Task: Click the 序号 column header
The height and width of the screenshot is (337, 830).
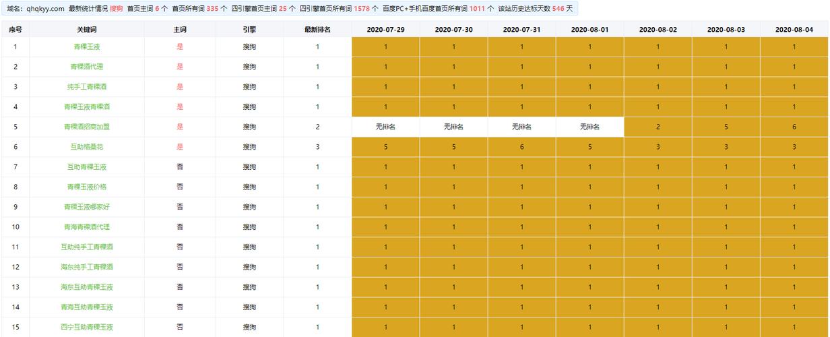Action: point(15,30)
